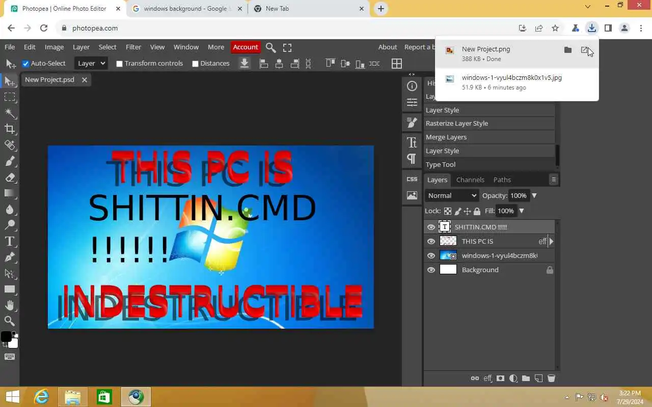Viewport: 652px width, 407px height.
Task: Enable the Transform controls checkbox
Action: click(x=119, y=64)
